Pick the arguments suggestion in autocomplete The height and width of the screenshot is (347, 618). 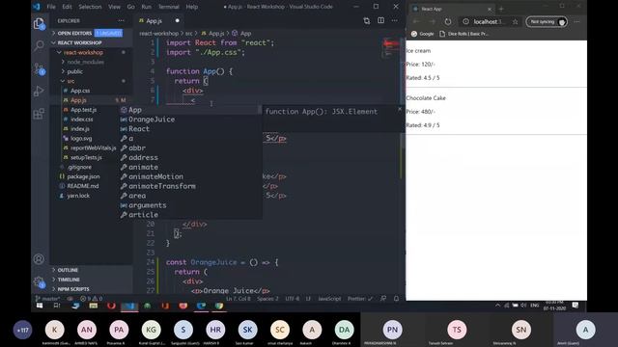[x=190, y=205]
